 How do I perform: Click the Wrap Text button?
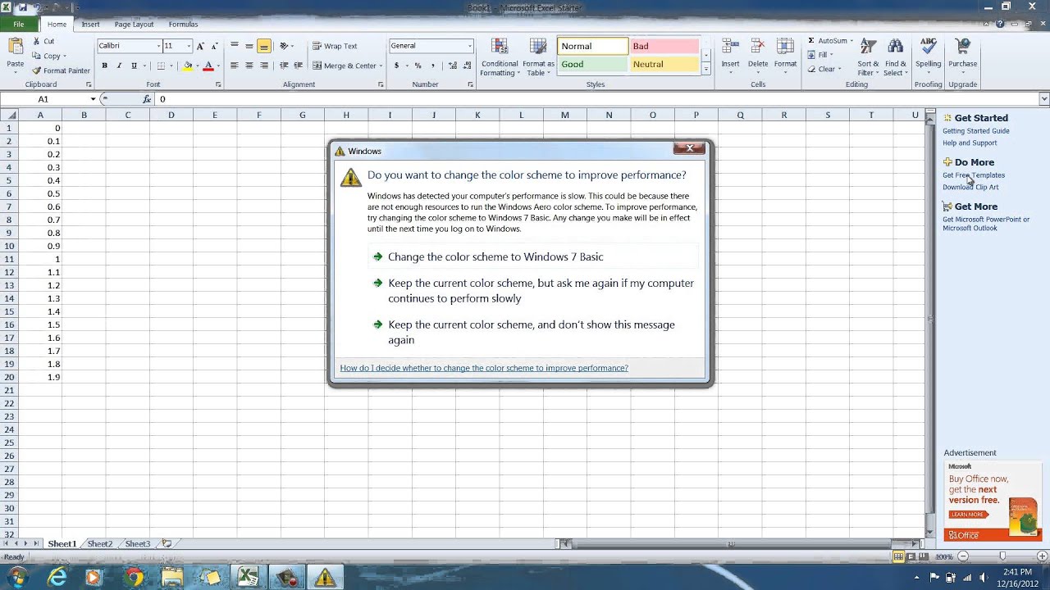tap(335, 46)
